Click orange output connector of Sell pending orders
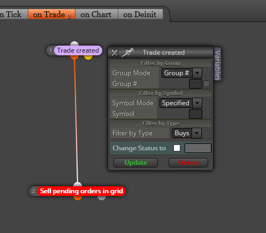The image size is (266, 233). [x=78, y=198]
